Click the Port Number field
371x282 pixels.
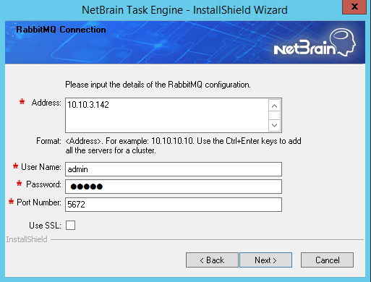pos(174,205)
